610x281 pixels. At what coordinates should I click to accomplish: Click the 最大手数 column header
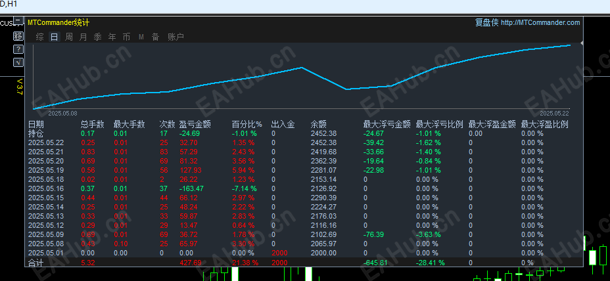click(x=129, y=124)
